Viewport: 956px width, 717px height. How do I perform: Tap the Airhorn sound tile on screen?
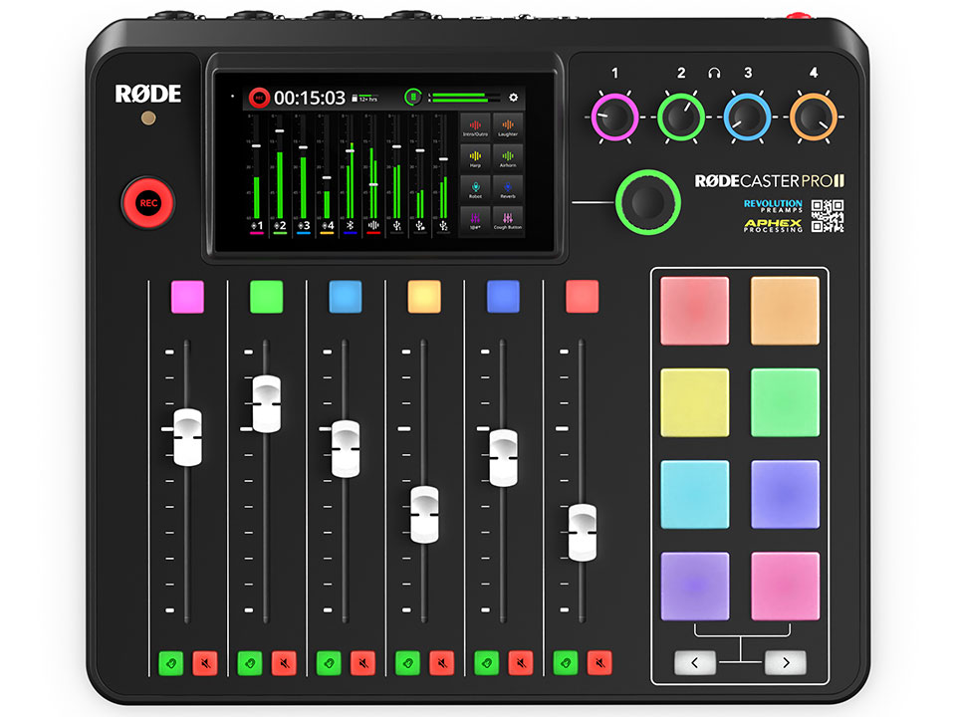(508, 157)
